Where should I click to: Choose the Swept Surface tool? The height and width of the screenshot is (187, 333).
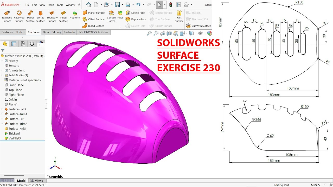tap(30, 17)
